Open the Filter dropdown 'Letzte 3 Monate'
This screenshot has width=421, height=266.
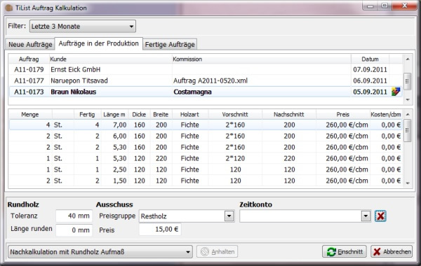(82, 27)
